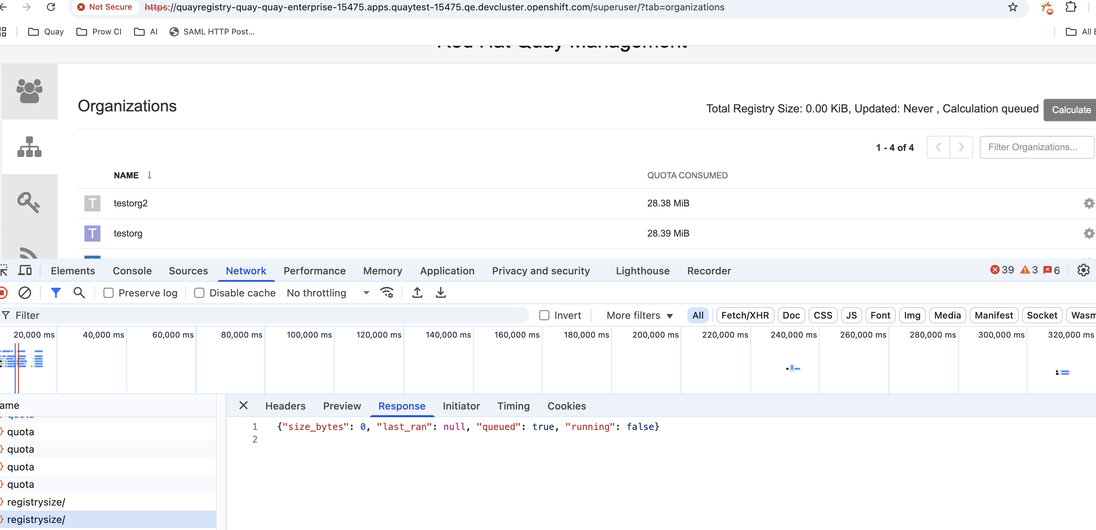This screenshot has width=1096, height=530.
Task: Click the Calculate button
Action: (1071, 110)
